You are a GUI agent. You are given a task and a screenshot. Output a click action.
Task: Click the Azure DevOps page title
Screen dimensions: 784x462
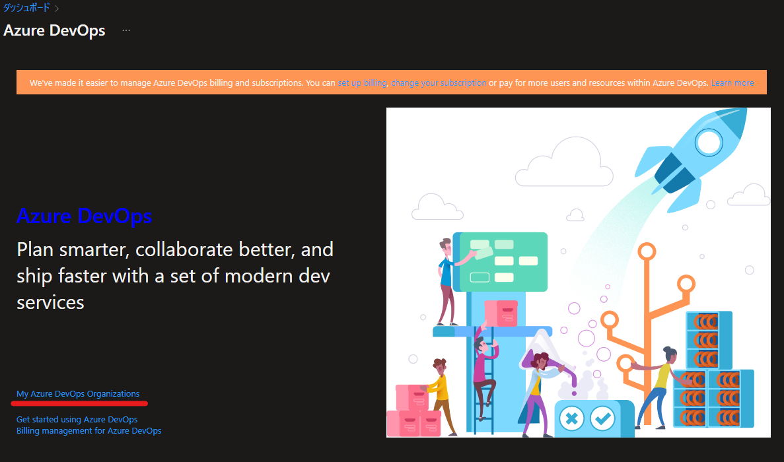pyautogui.click(x=54, y=30)
